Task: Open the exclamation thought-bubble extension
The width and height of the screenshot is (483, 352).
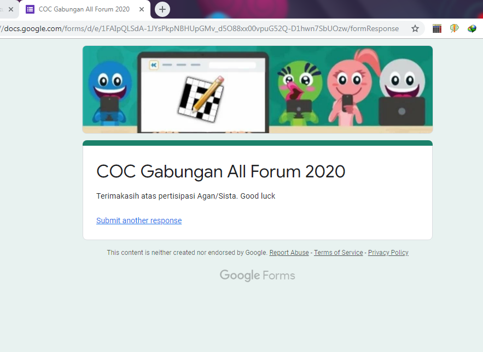Action: [x=455, y=28]
